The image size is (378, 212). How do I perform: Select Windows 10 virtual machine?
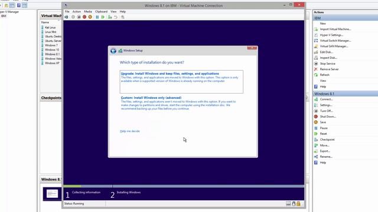(52, 49)
